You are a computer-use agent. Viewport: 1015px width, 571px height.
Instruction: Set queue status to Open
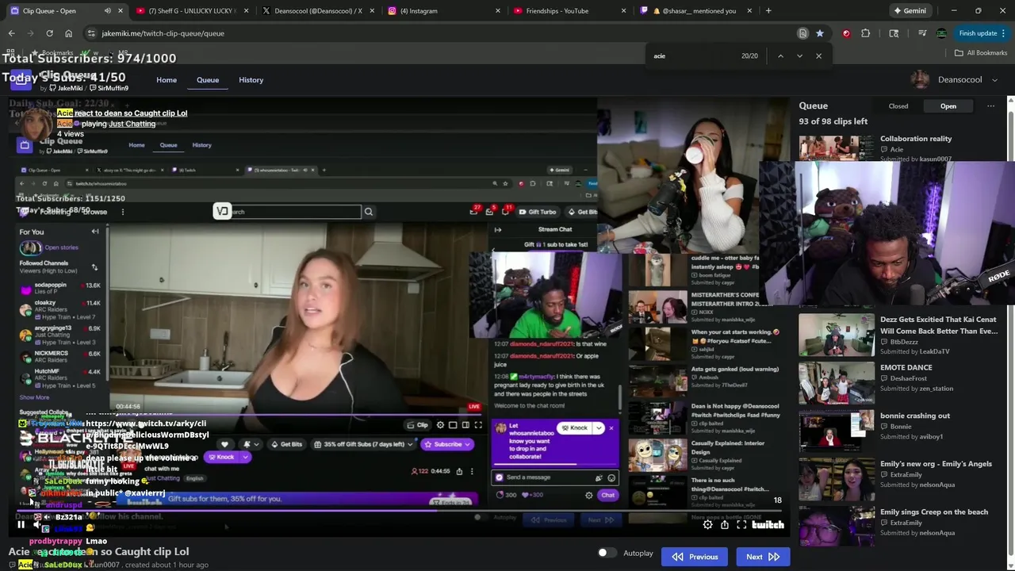click(948, 106)
